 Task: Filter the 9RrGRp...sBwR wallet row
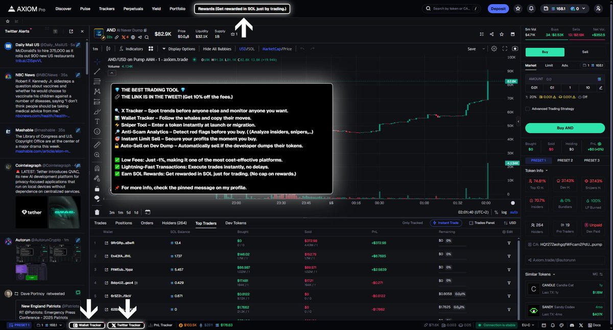[509, 243]
